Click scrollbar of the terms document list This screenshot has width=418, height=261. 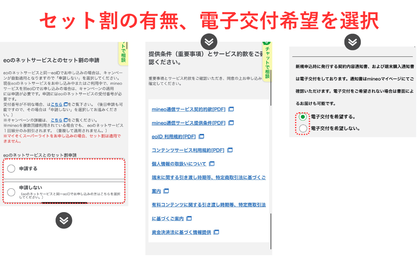coord(271,231)
